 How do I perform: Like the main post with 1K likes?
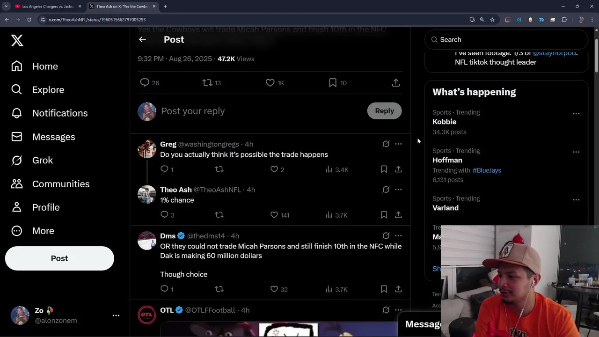pos(270,83)
